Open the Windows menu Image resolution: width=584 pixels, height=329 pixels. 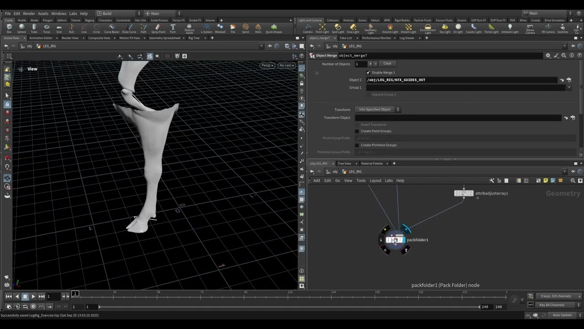click(58, 14)
